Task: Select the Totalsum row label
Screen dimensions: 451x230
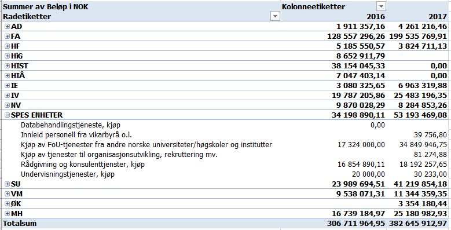Action: pos(20,224)
